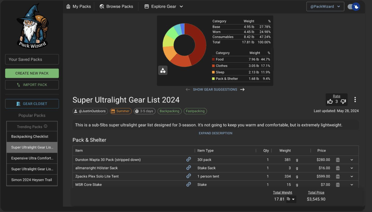This screenshot has width=372, height=212.
Task: Click the Gear Closet building icon
Action: (18, 104)
